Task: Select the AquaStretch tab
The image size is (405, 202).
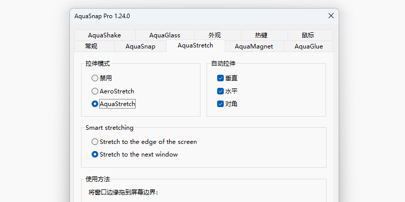Action: tap(195, 46)
